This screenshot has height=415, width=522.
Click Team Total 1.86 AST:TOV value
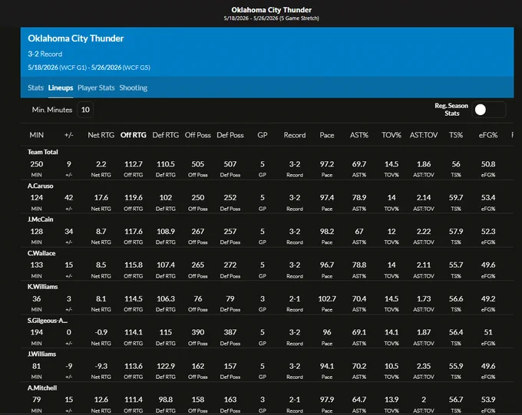click(424, 164)
